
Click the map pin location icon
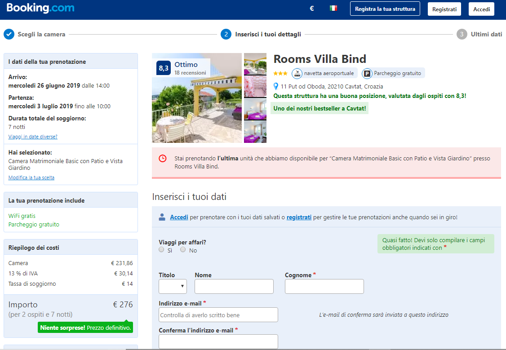[x=275, y=86]
